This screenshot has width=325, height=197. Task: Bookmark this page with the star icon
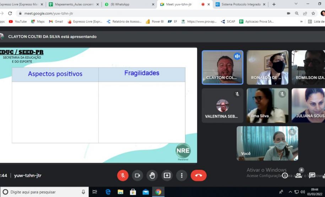pyautogui.click(x=313, y=13)
